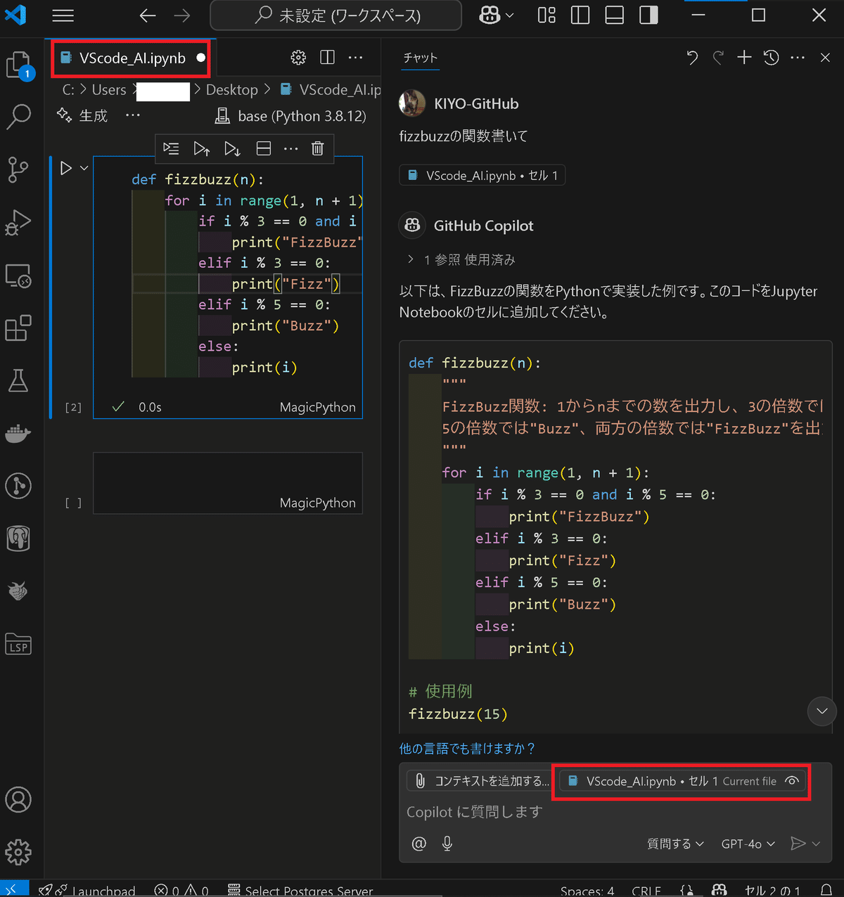Insert @ mention in chat input
The width and height of the screenshot is (844, 897).
(x=419, y=844)
